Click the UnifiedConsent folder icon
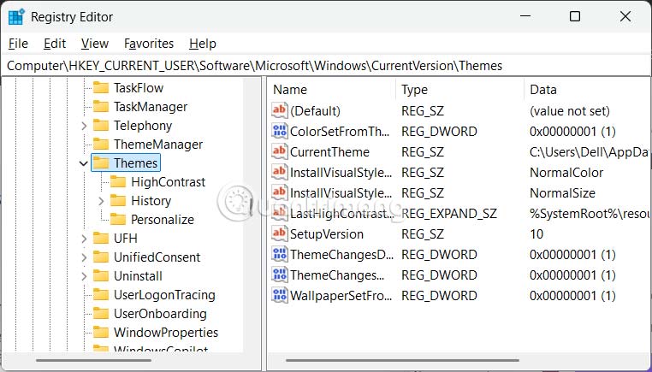 [101, 257]
